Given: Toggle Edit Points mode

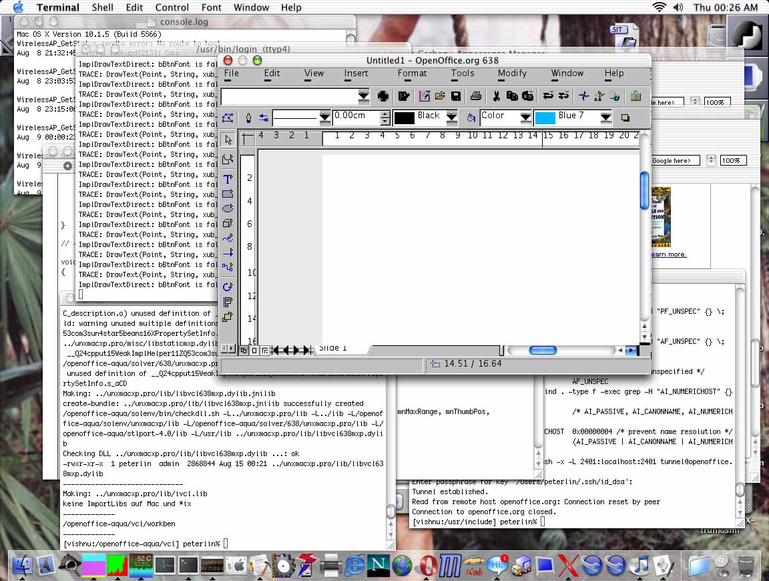Looking at the screenshot, I should tap(228, 118).
